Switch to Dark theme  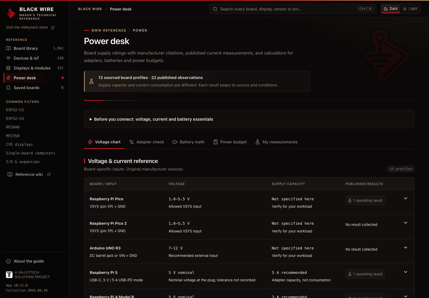click(391, 9)
